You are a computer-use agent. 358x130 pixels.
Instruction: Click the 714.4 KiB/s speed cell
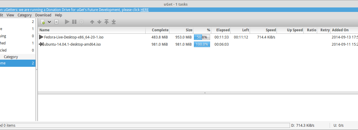coord(266,37)
